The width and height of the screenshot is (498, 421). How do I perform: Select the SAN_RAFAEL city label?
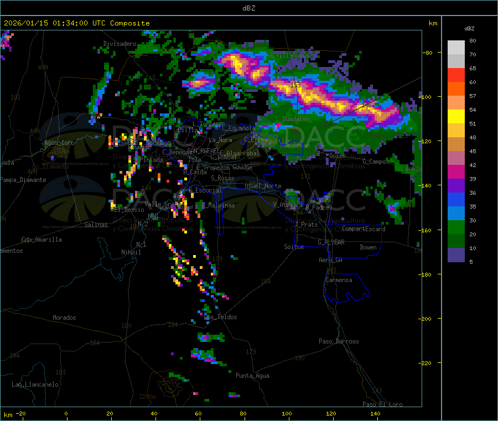coord(203,150)
